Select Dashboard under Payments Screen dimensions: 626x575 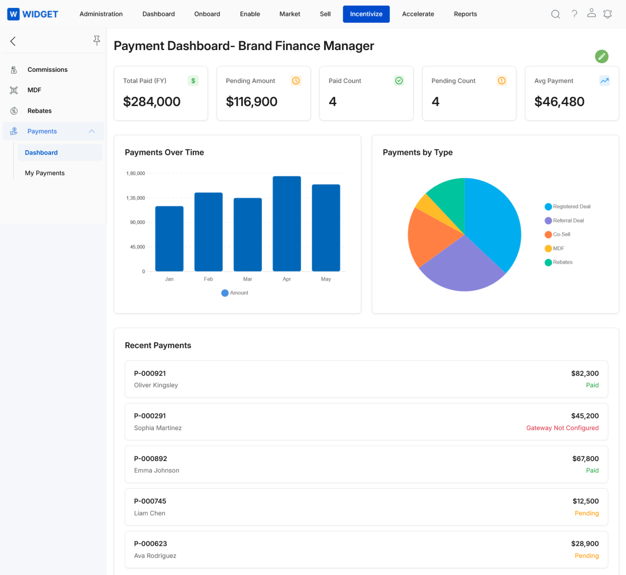60,152
